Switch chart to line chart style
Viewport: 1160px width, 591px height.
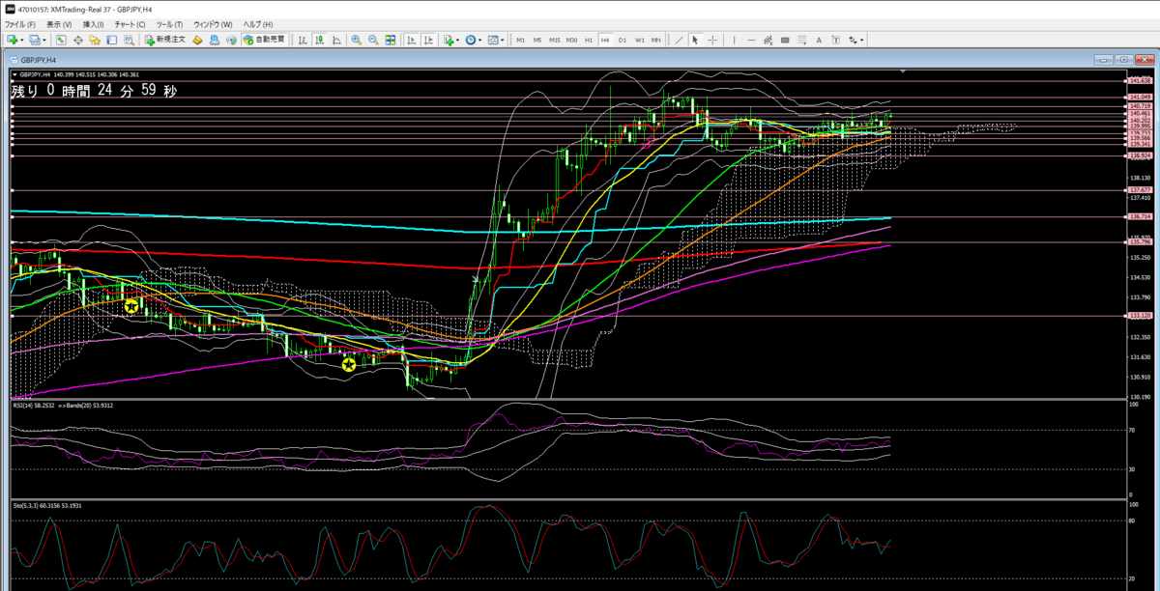[336, 40]
